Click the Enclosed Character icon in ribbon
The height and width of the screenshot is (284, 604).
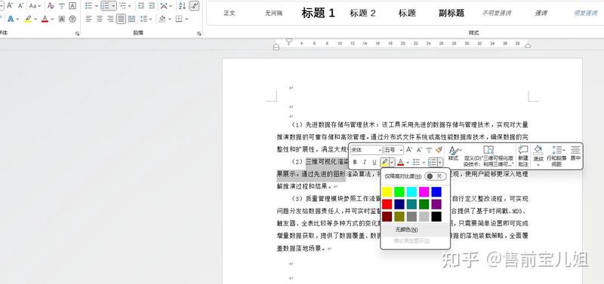72,19
